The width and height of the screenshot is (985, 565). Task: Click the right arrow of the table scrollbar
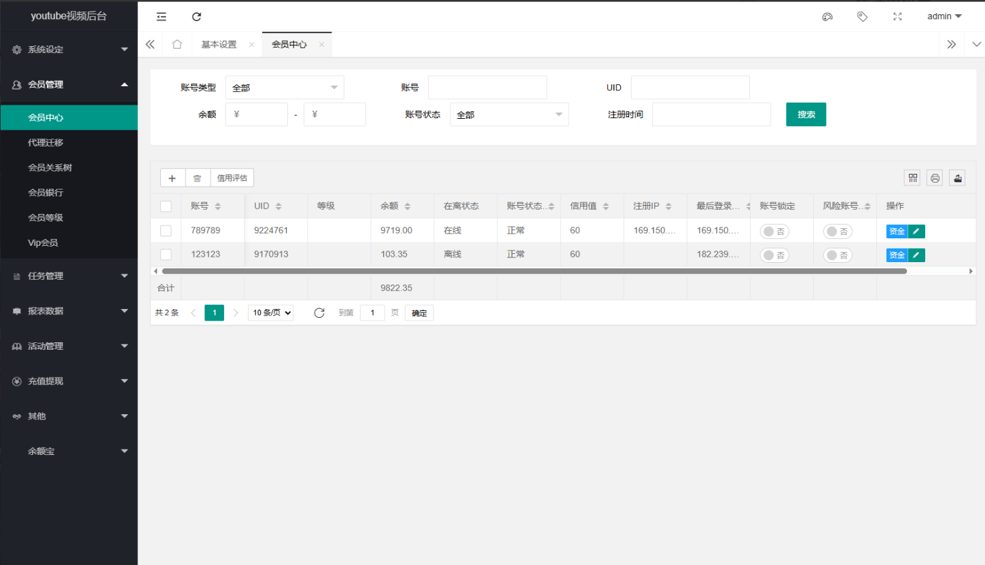(x=971, y=271)
